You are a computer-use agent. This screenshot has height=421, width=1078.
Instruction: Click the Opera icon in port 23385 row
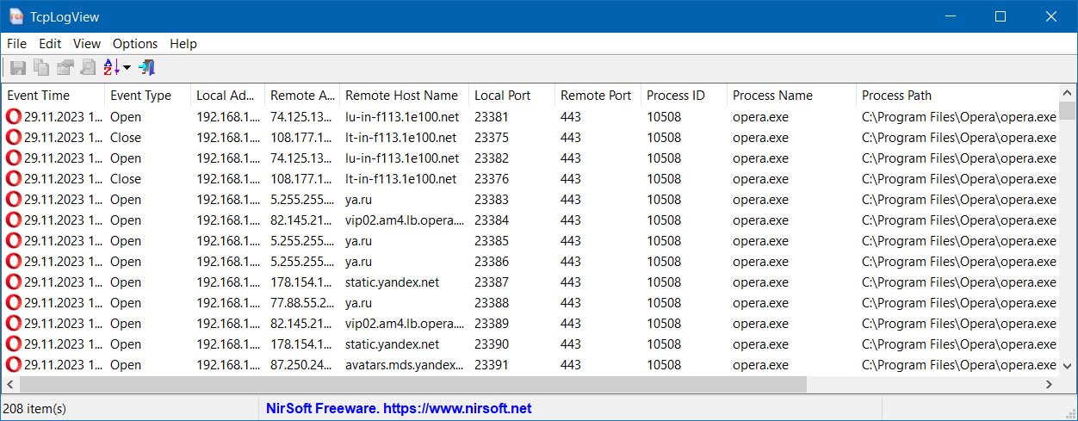click(14, 241)
